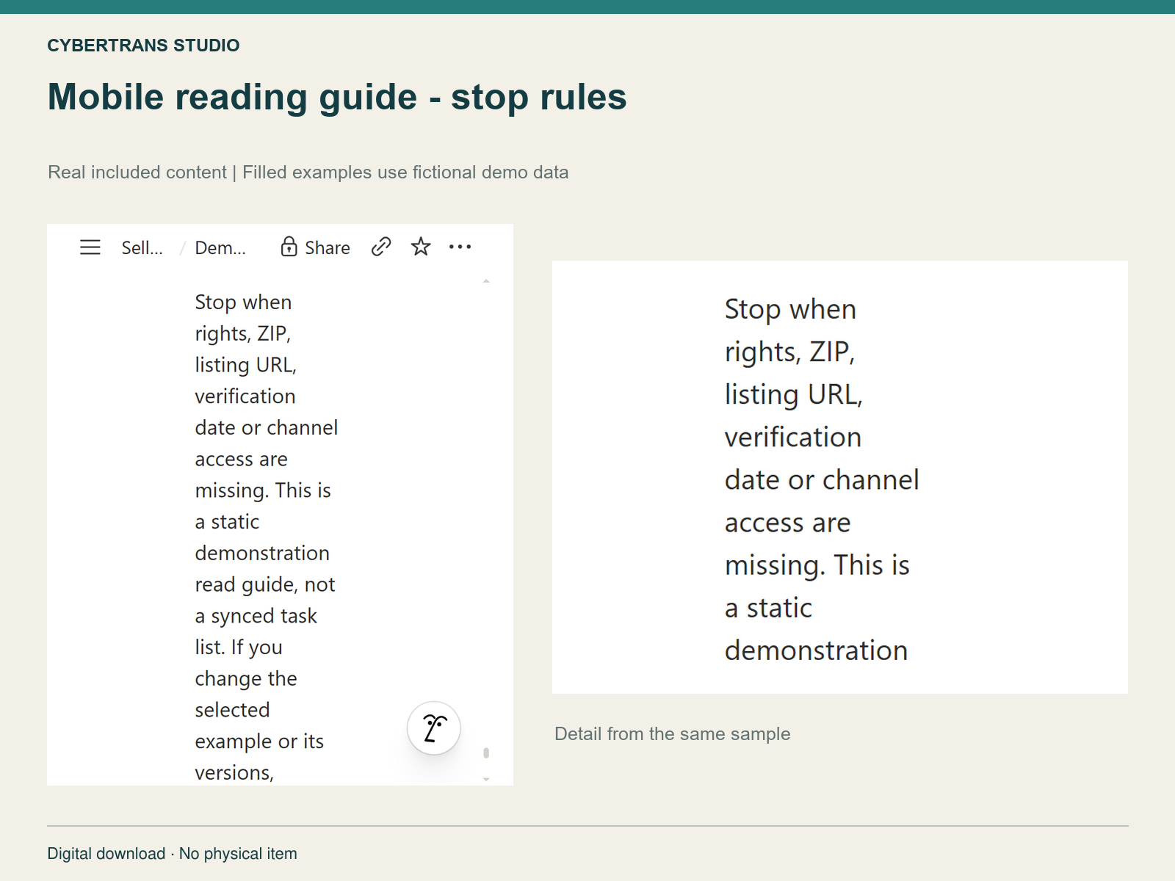Click the Share button with lock icon

[315, 247]
